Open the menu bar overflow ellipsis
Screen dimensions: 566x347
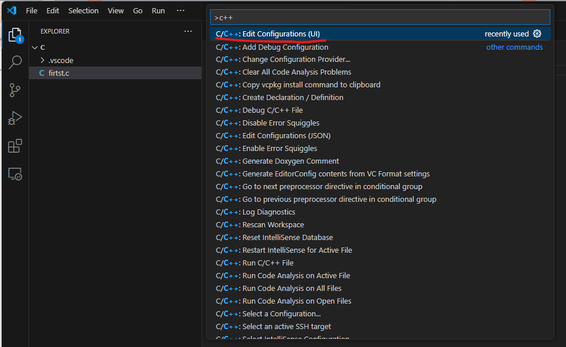coord(181,10)
